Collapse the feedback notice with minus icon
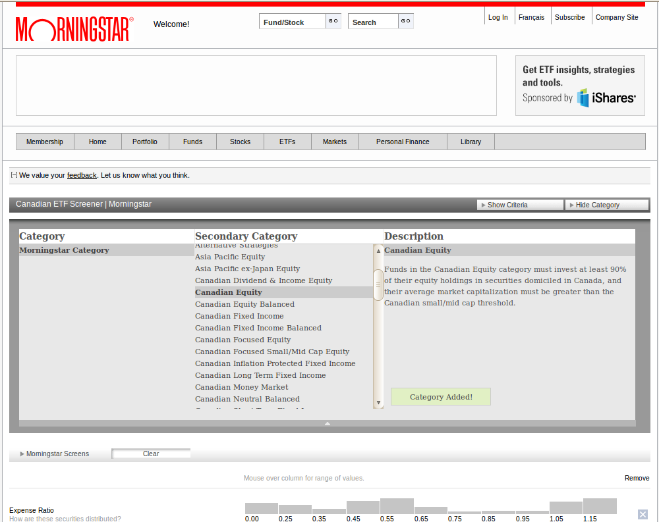The height and width of the screenshot is (522, 659). [x=14, y=174]
